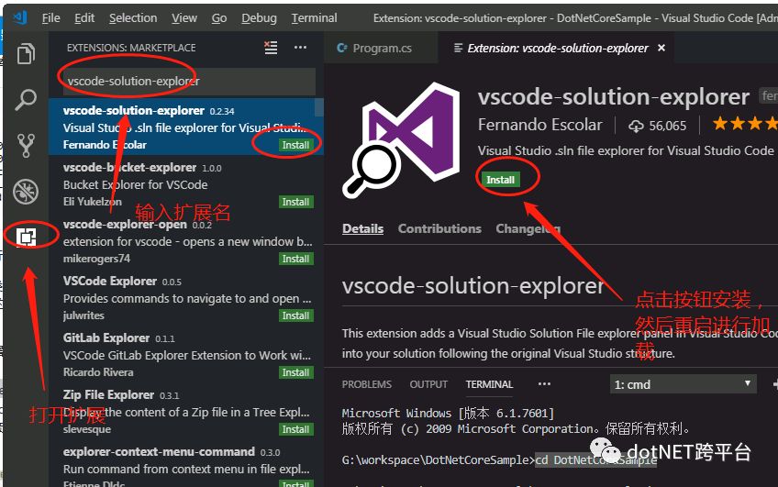Open the Terminal menu
778x487 pixels.
[x=314, y=18]
